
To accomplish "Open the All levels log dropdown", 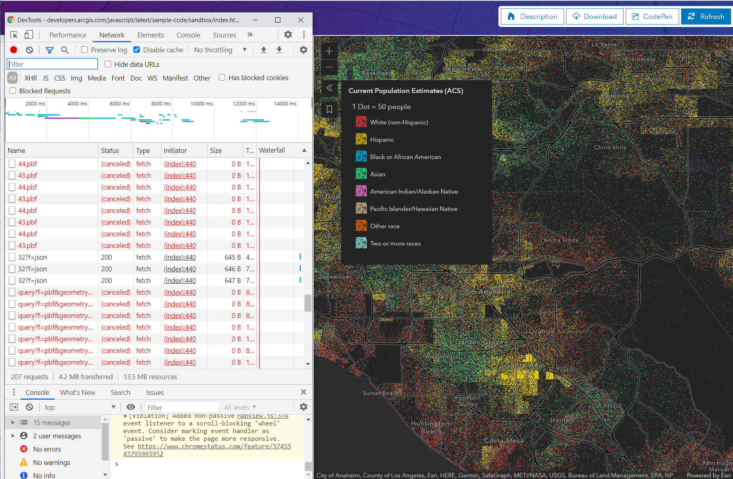I will pyautogui.click(x=240, y=407).
